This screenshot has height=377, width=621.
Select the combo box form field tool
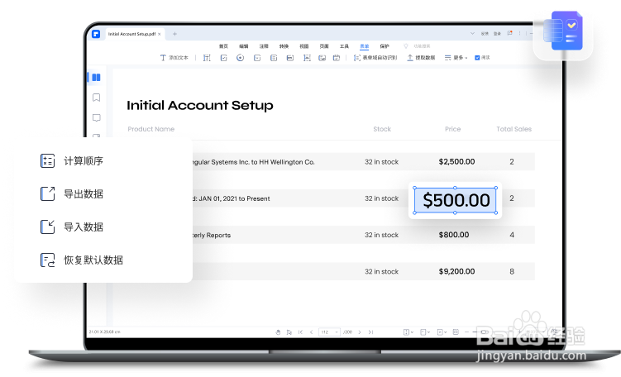tap(257, 58)
